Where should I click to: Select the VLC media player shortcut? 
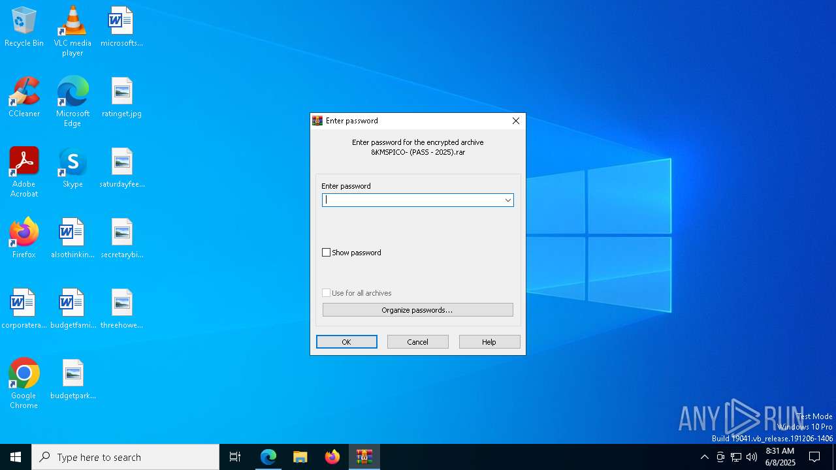click(x=72, y=31)
